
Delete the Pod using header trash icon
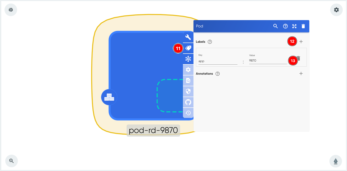(x=303, y=26)
